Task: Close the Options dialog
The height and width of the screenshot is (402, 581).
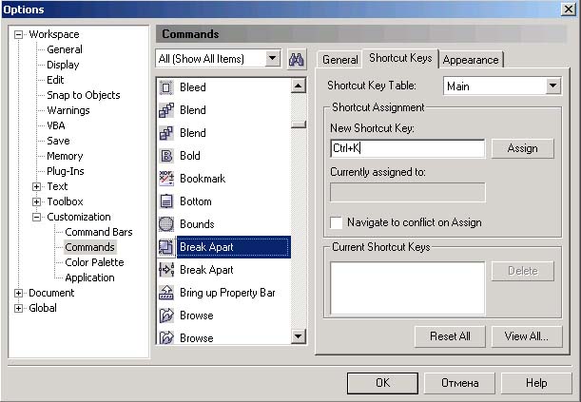Action: coord(569,9)
